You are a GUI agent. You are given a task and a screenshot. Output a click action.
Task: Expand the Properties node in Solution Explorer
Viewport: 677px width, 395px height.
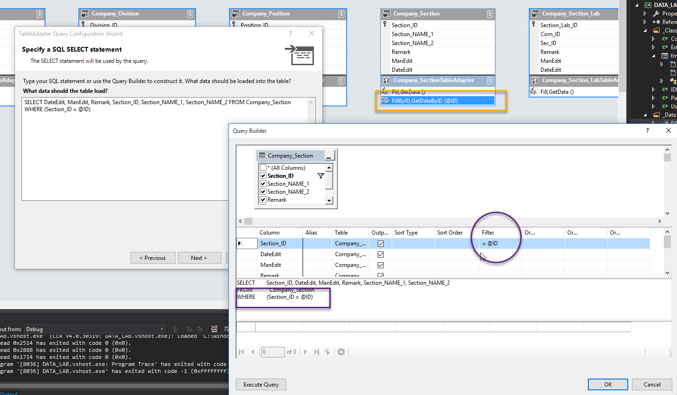[x=645, y=14]
